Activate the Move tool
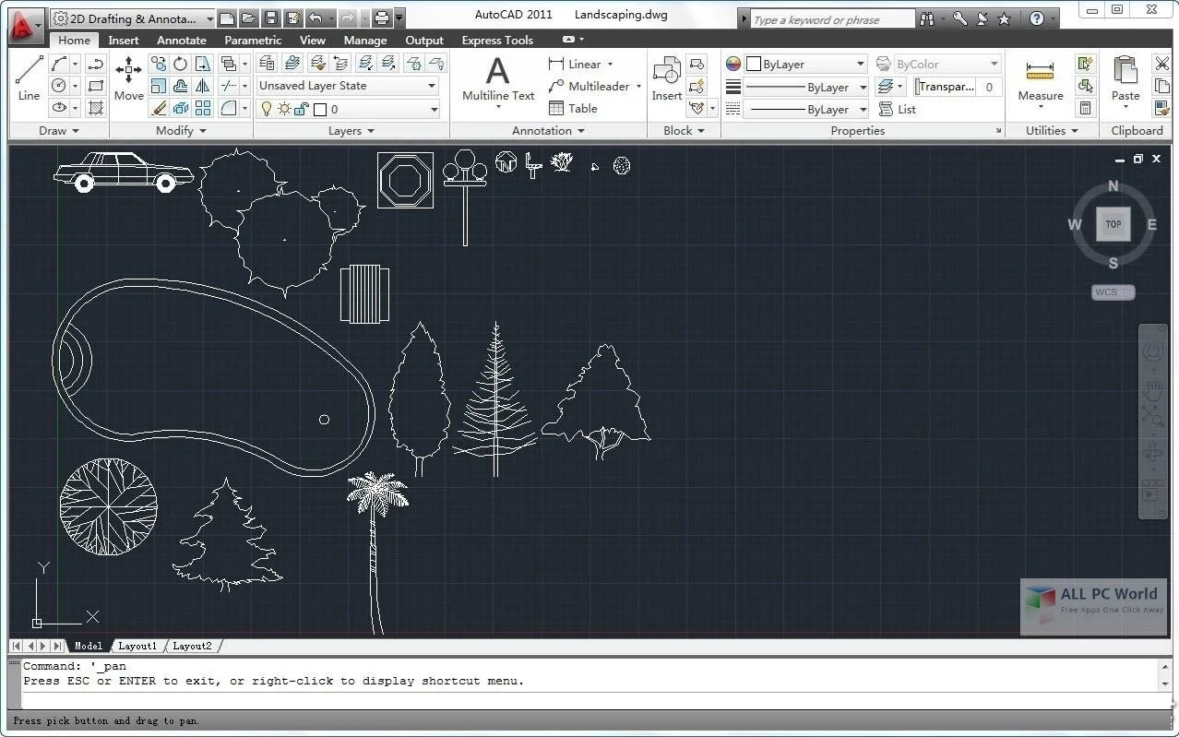The image size is (1179, 737). (128, 77)
